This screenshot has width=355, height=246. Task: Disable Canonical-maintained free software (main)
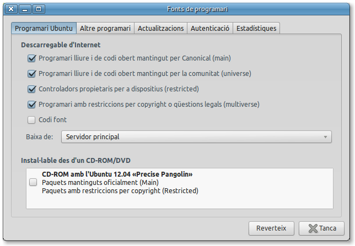(31, 58)
